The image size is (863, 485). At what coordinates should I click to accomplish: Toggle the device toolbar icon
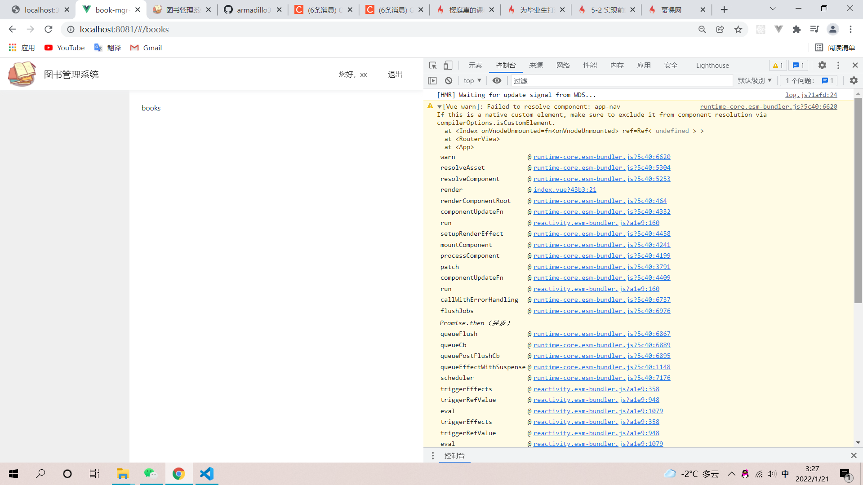pos(448,66)
